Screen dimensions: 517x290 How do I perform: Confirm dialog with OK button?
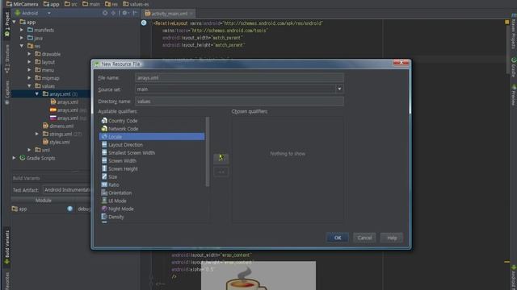click(338, 238)
